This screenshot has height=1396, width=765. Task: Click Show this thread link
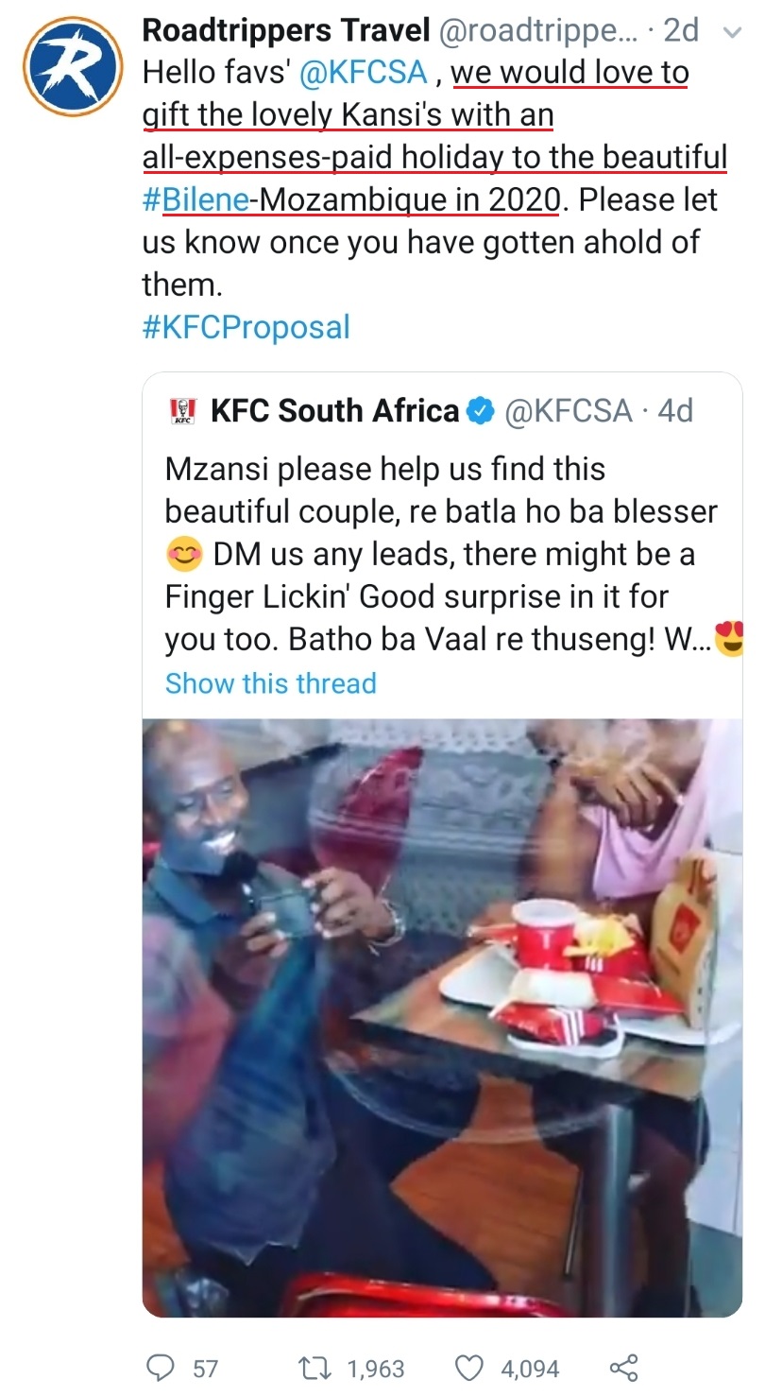tap(270, 682)
